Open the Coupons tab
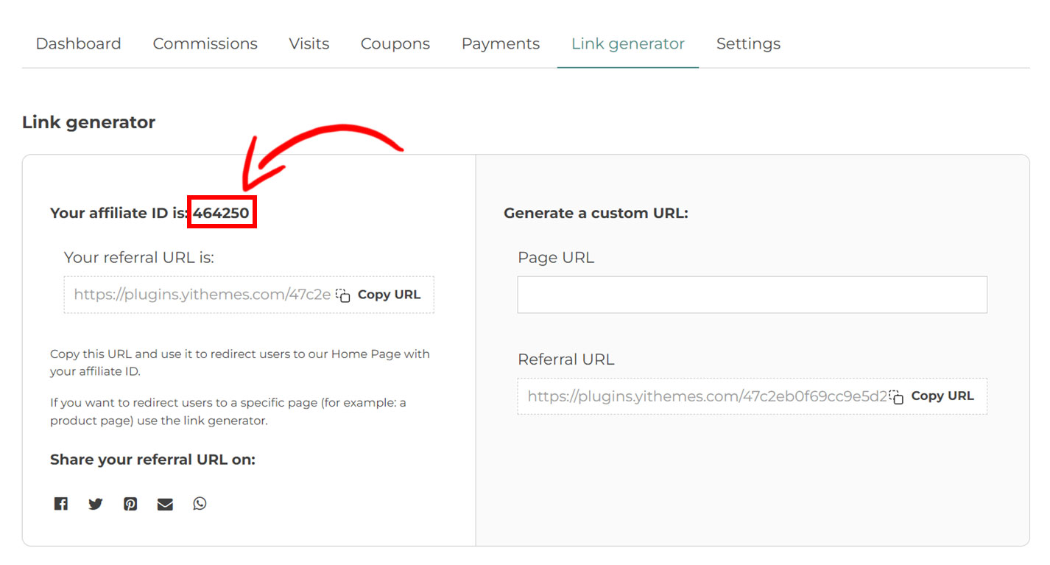1050x565 pixels. 395,44
